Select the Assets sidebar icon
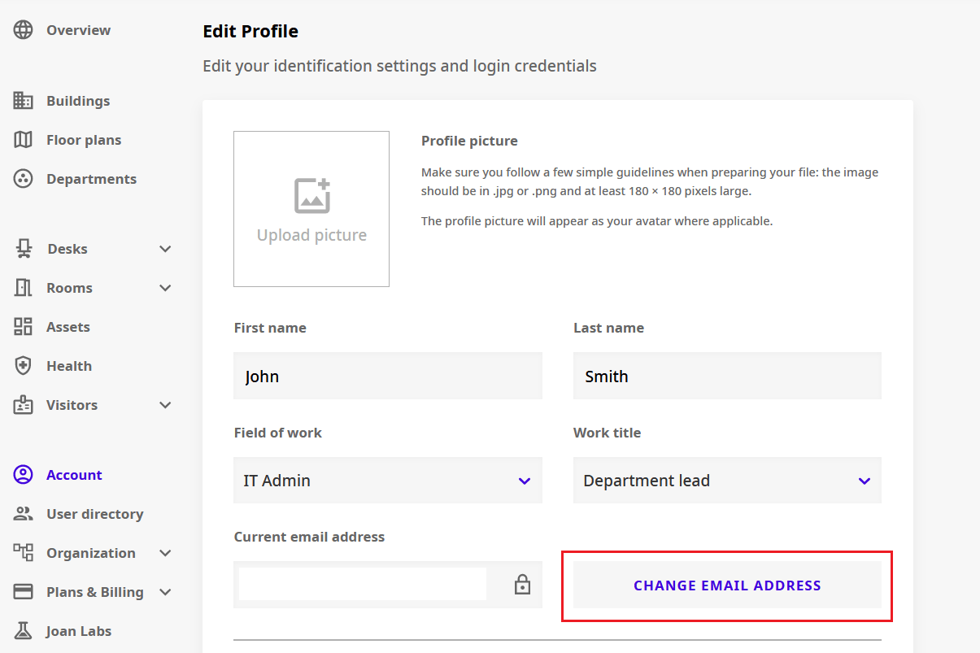The width and height of the screenshot is (980, 653). (23, 326)
